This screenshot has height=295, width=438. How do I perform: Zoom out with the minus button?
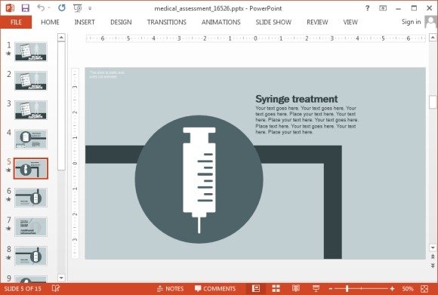click(x=331, y=288)
